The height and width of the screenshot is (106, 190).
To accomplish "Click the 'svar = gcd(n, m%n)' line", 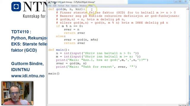I will (x=81, y=40).
